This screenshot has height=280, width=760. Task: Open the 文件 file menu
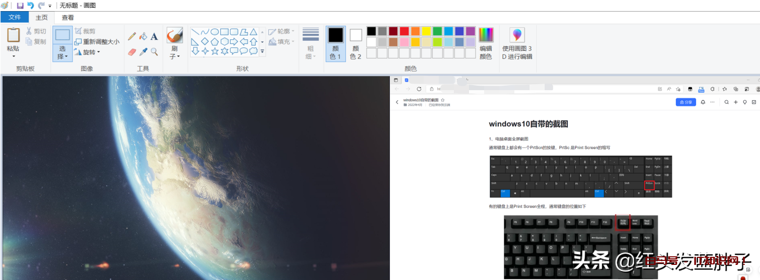pyautogui.click(x=15, y=17)
